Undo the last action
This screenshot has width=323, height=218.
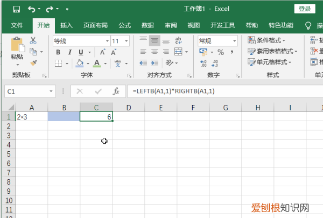32,9
